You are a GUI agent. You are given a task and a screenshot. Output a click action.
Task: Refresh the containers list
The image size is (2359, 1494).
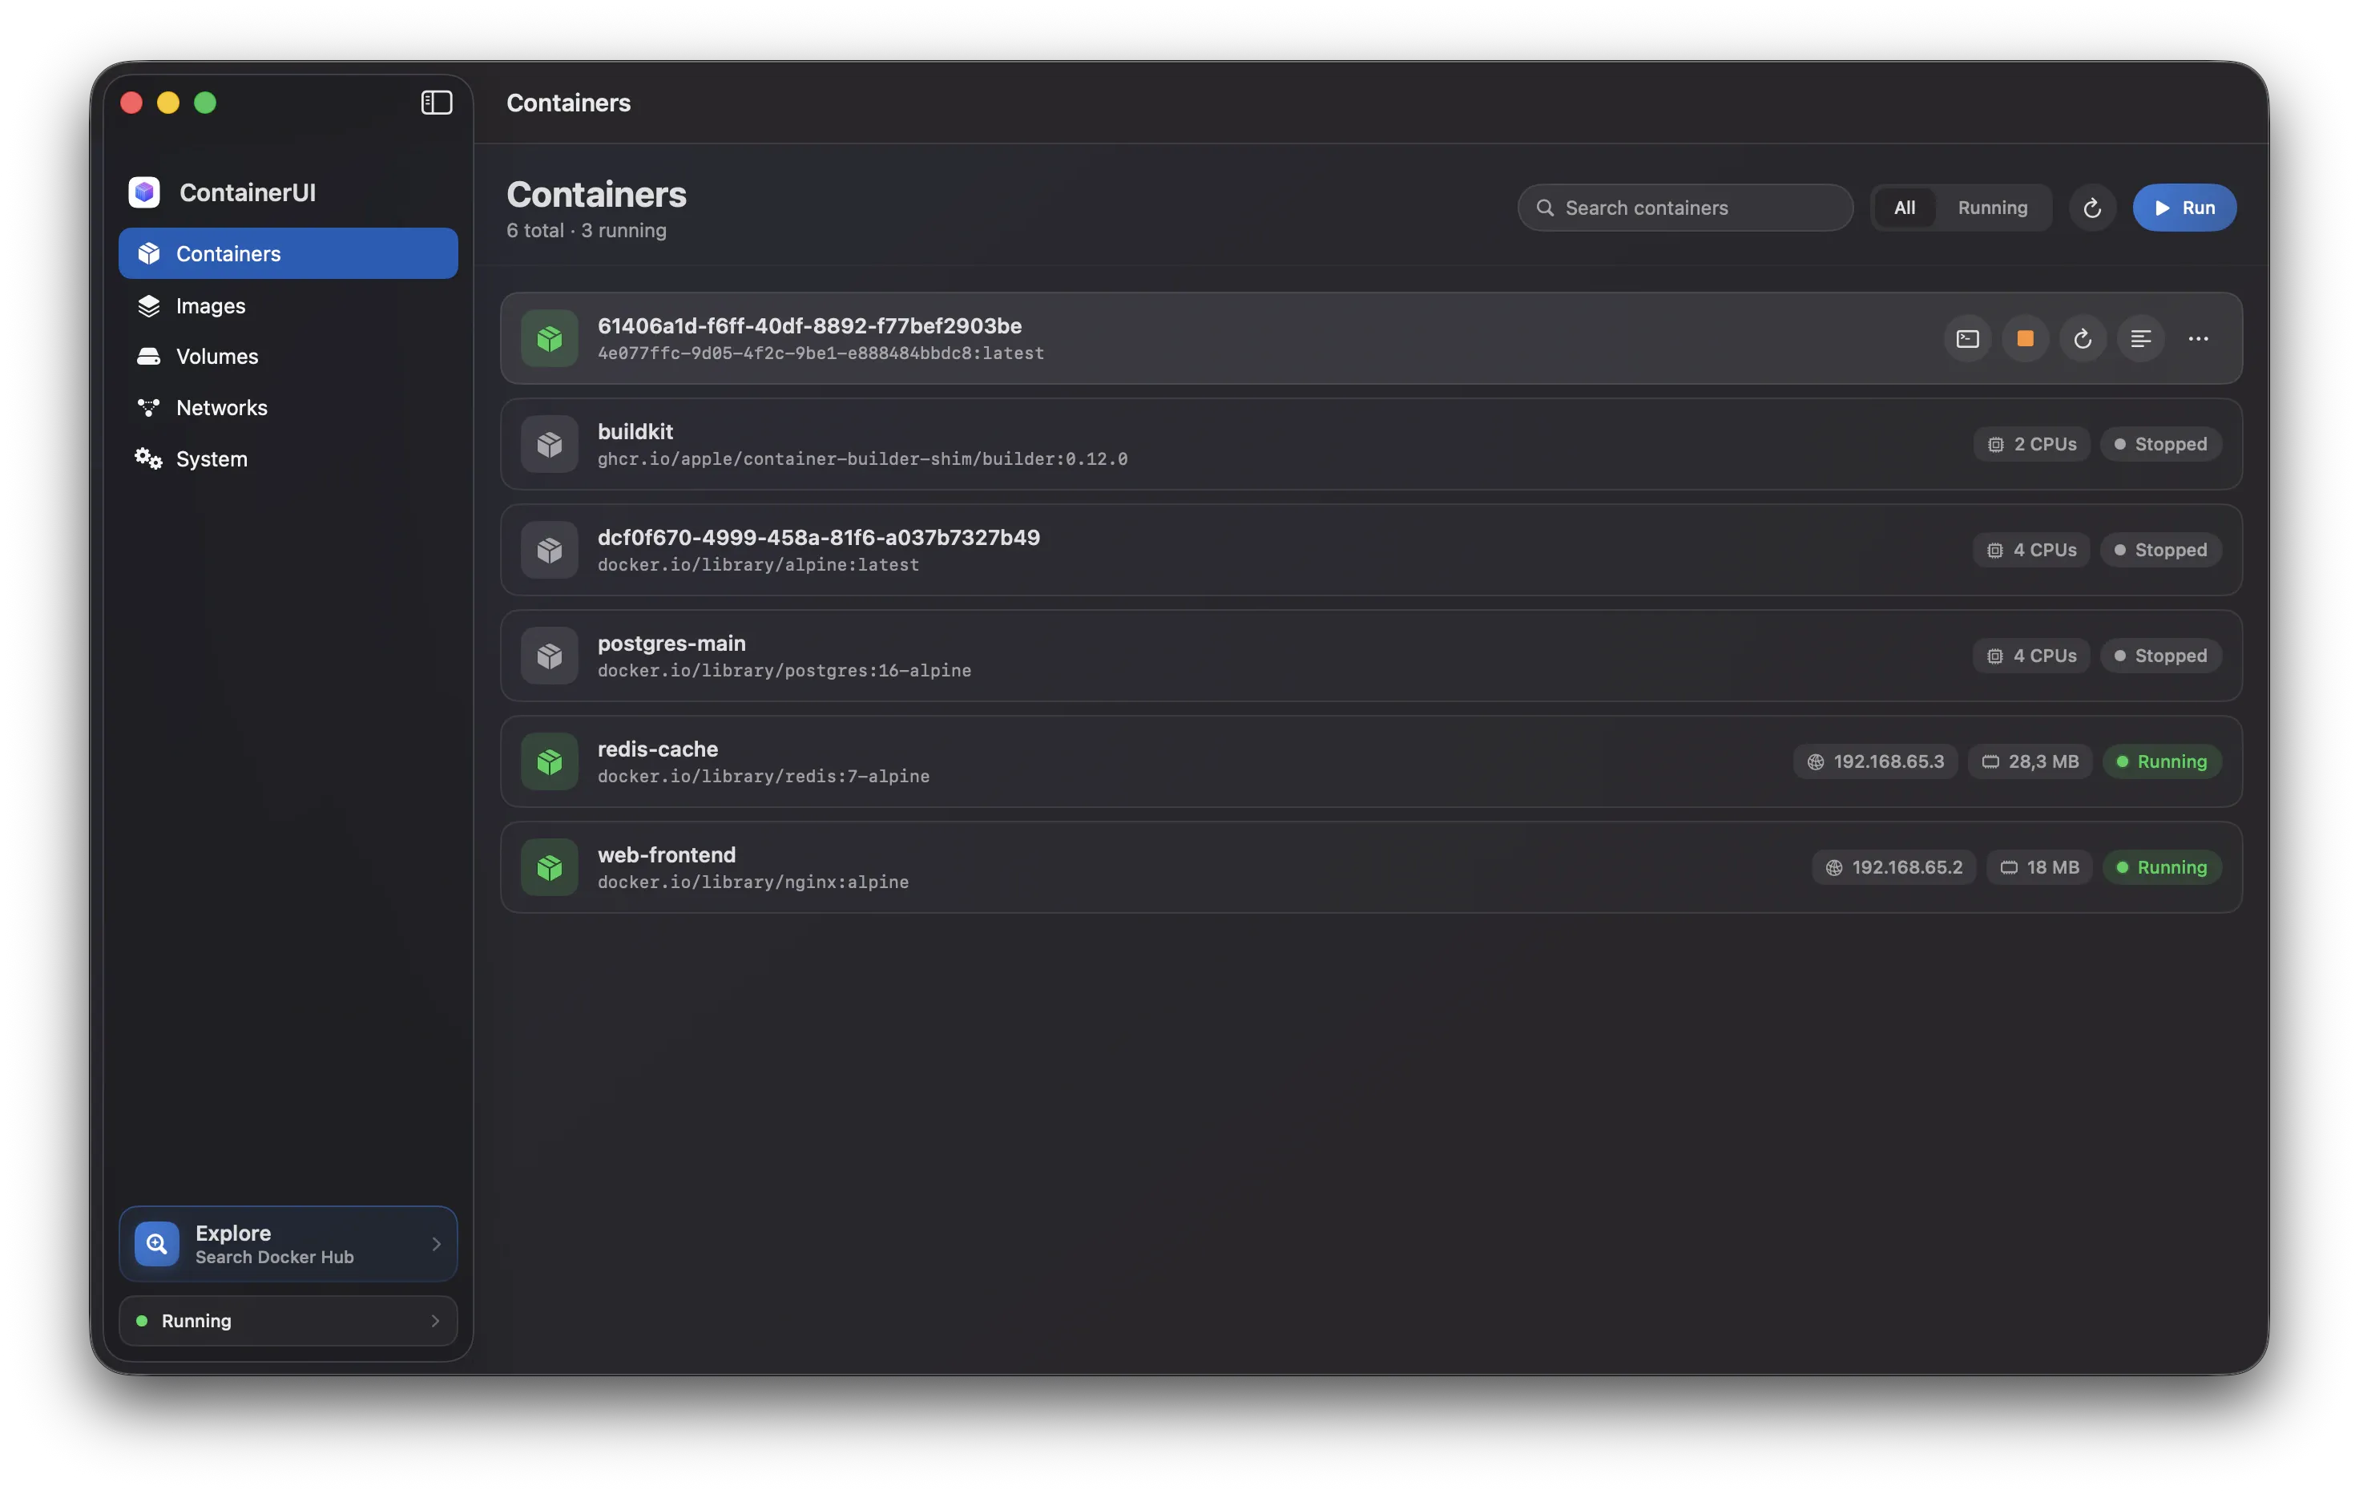(x=2092, y=208)
